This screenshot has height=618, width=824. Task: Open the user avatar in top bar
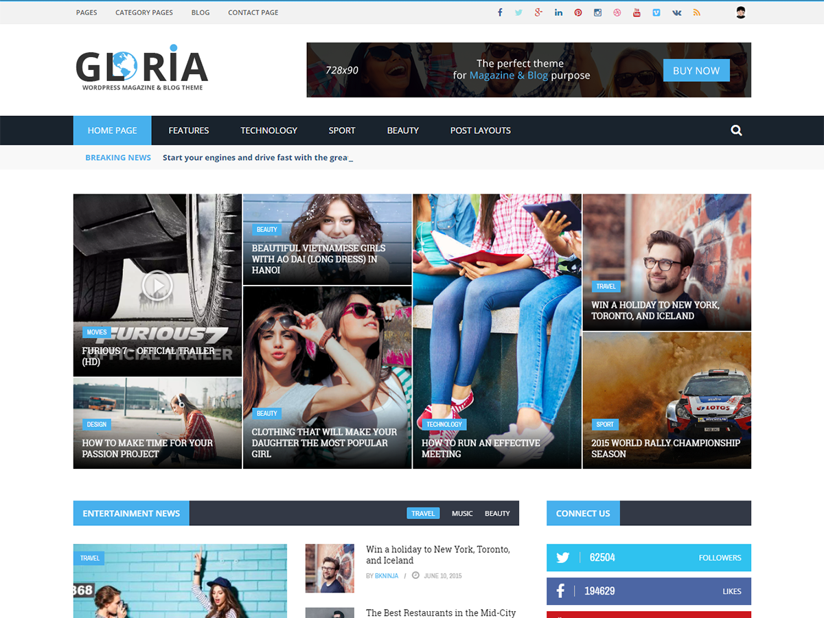tap(740, 12)
